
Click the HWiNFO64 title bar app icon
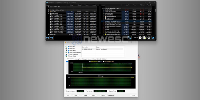pos(47,3)
